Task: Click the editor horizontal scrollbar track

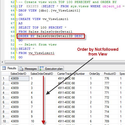Action: [65, 62]
